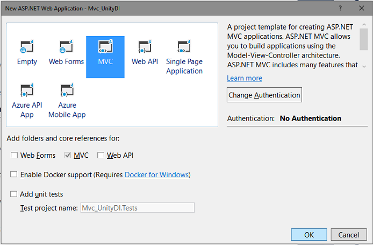373x245 pixels.
Task: Choose the Azure API App template icon
Action: [27, 90]
